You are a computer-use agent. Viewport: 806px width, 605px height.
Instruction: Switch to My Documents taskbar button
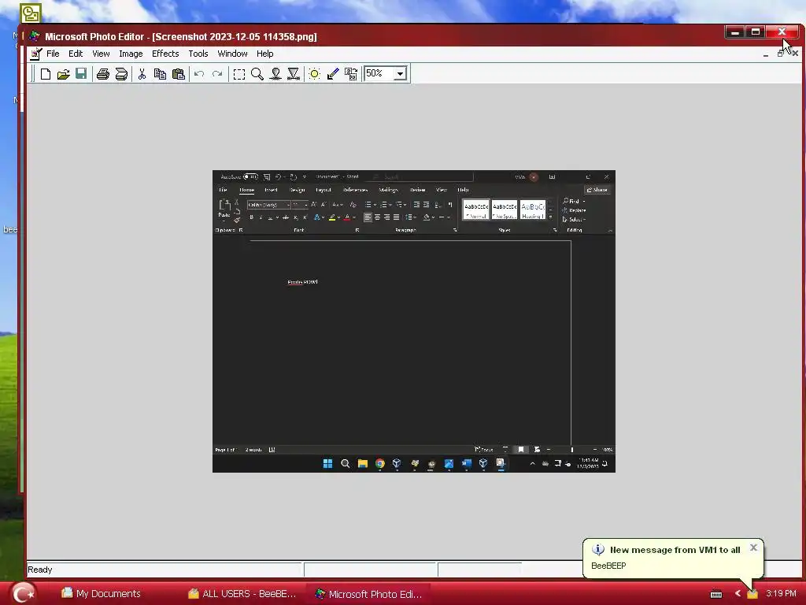point(101,594)
